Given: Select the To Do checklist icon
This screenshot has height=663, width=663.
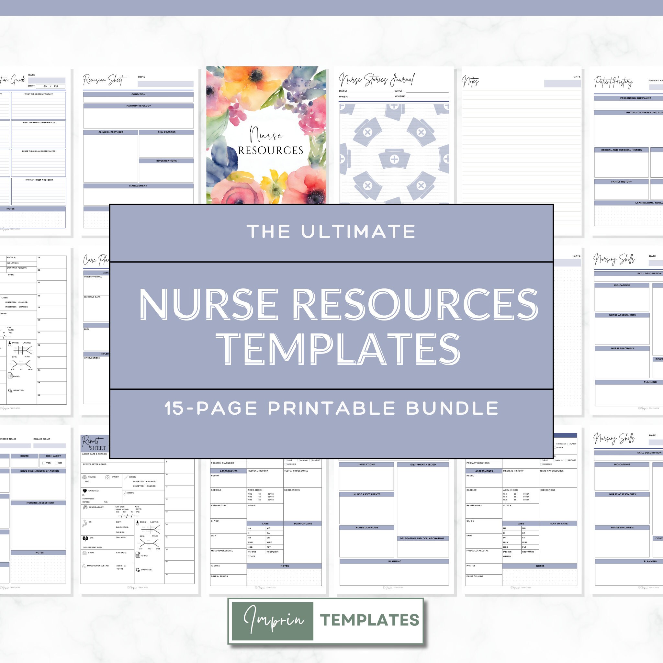Looking at the screenshot, I should click(138, 555).
